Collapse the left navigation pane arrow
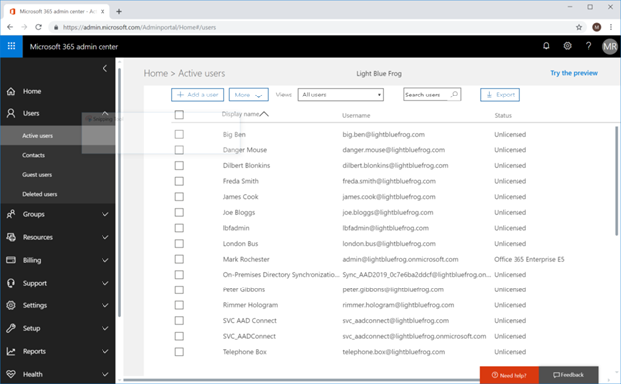This screenshot has width=621, height=384. point(104,68)
